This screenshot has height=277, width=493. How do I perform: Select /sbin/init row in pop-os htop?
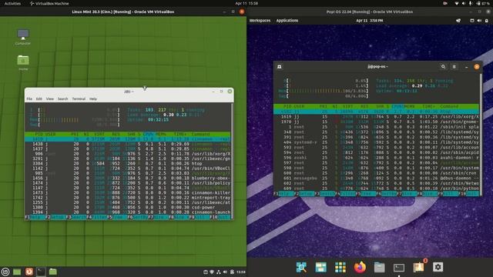tap(377, 127)
